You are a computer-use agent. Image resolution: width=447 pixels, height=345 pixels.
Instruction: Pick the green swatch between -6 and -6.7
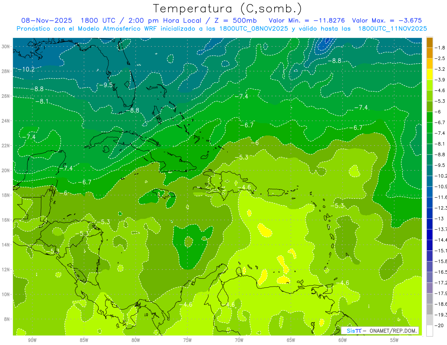(x=429, y=117)
